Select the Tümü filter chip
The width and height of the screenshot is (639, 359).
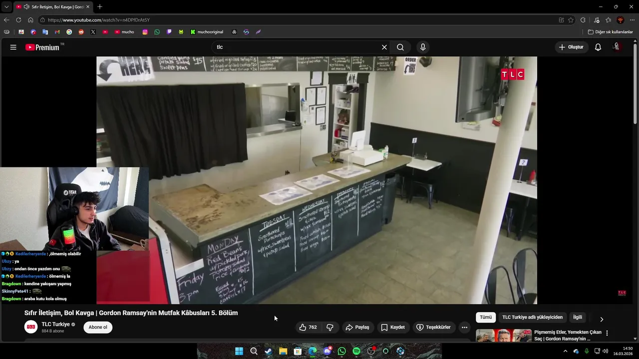click(486, 317)
